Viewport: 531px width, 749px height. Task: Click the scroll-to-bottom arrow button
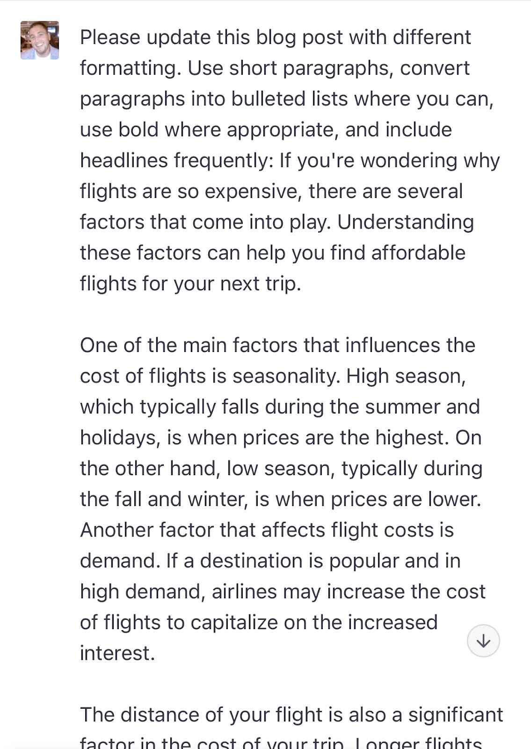[x=483, y=641]
